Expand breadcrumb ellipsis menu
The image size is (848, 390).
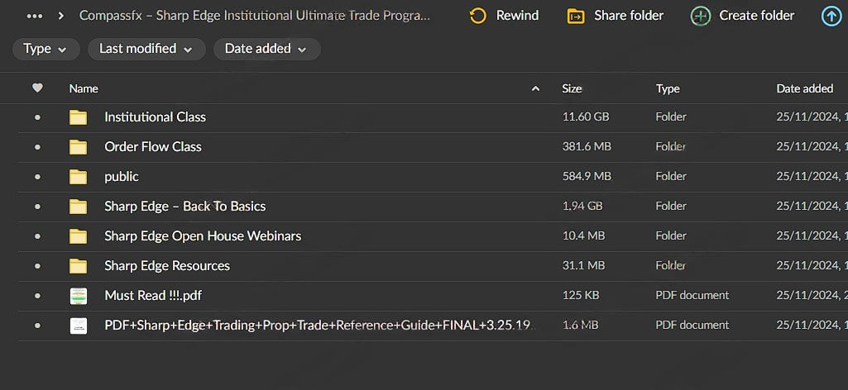click(x=35, y=16)
